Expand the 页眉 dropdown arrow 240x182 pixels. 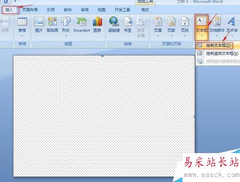pos(158,36)
